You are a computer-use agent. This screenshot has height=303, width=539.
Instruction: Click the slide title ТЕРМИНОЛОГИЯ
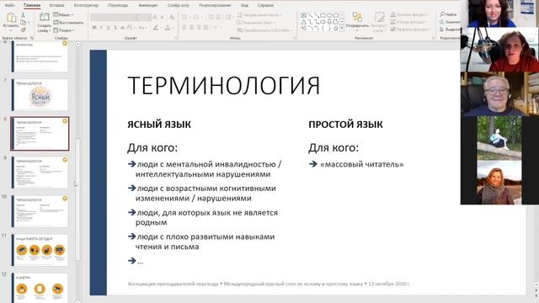[x=224, y=86]
